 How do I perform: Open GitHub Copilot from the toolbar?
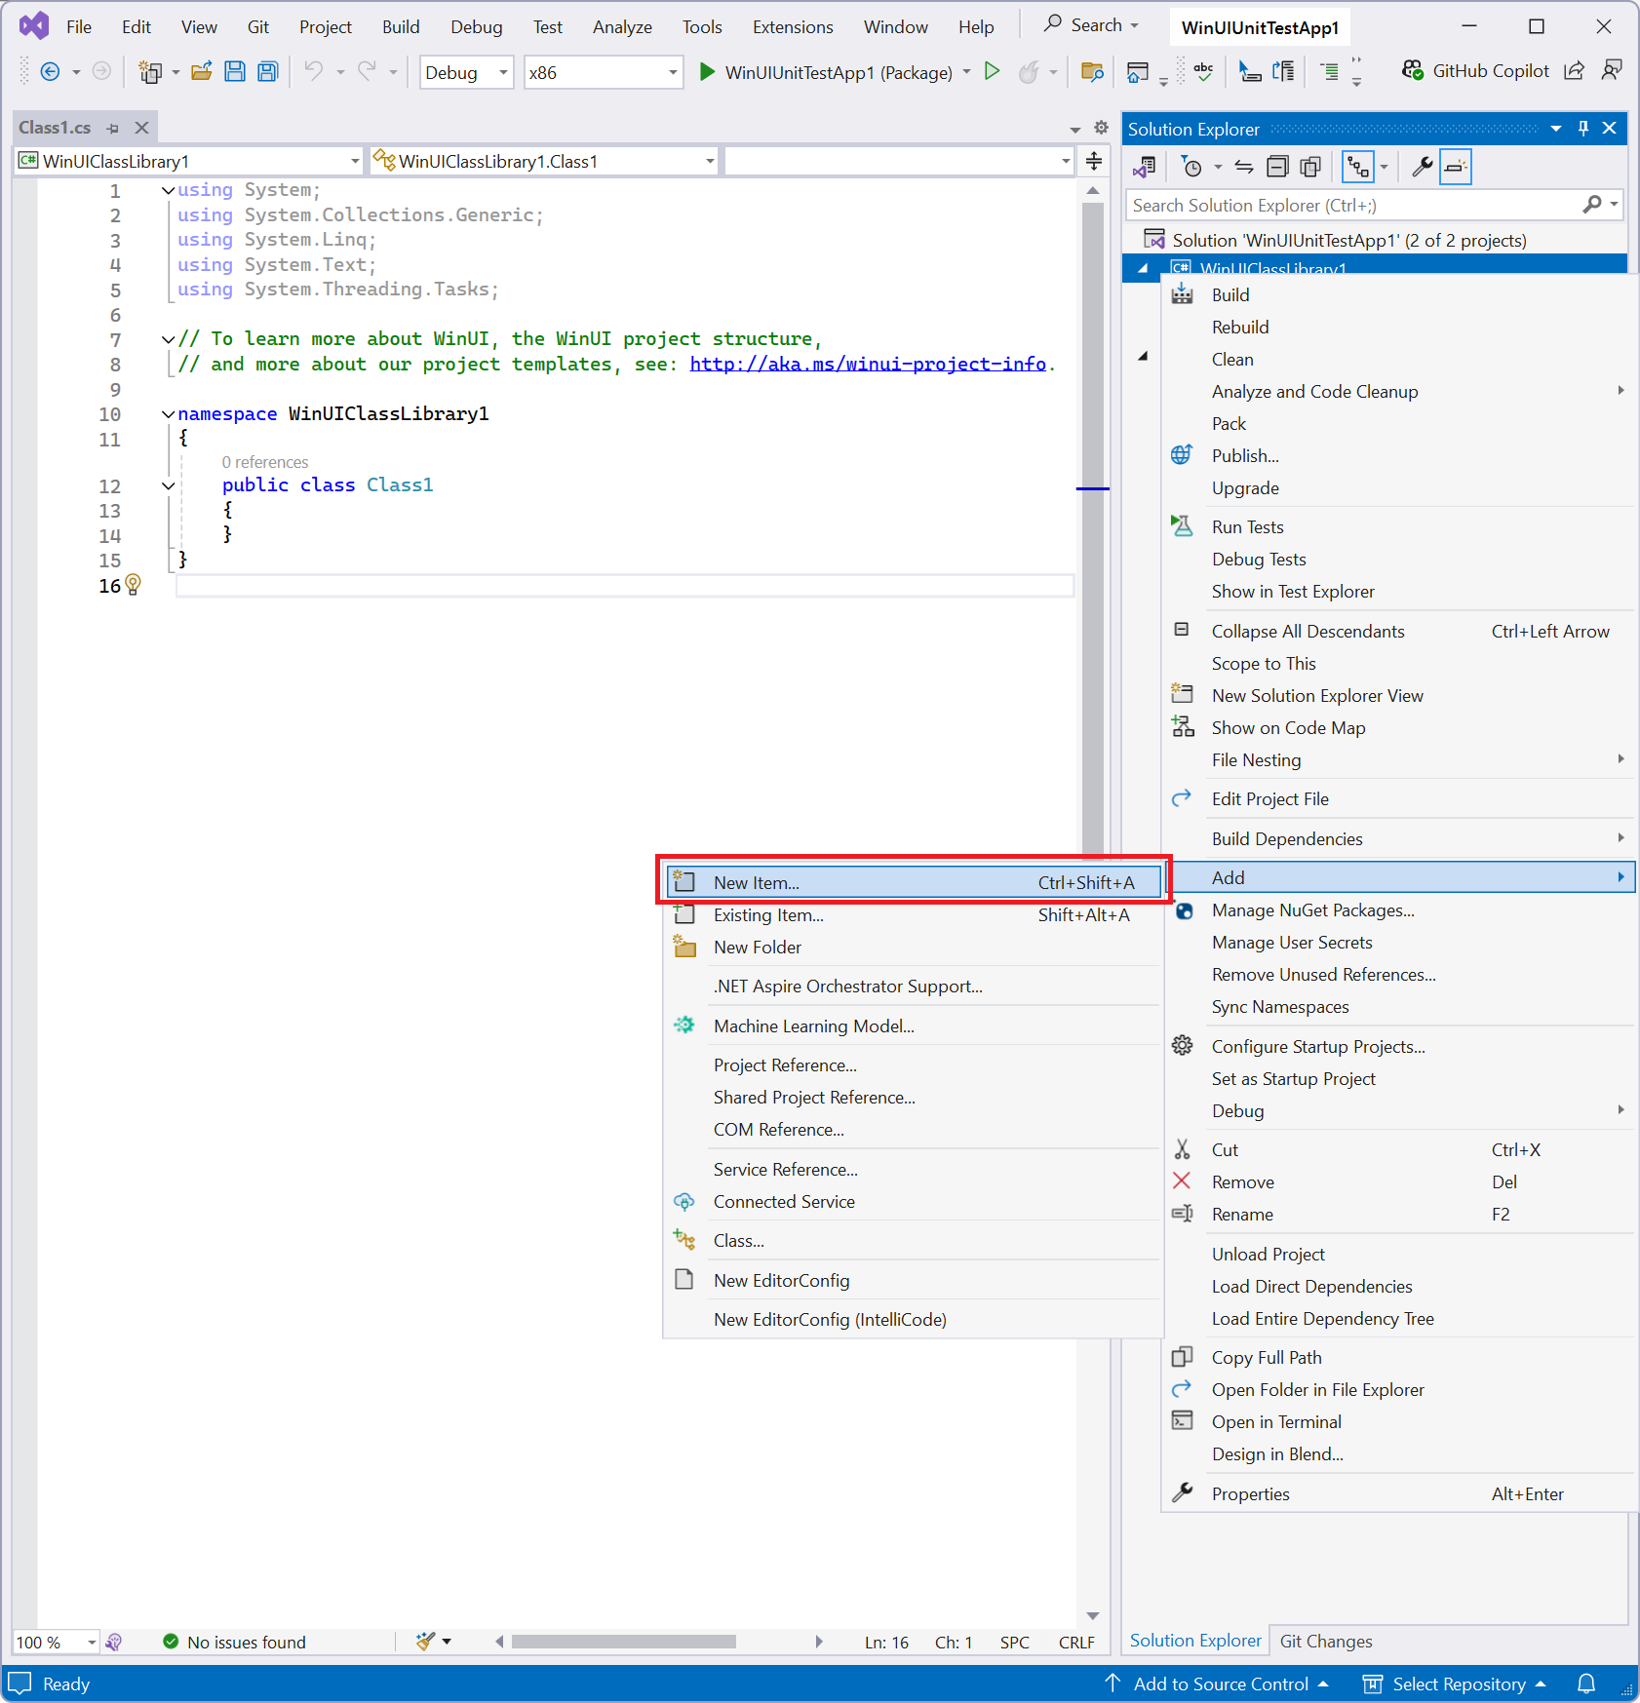pyautogui.click(x=1475, y=70)
